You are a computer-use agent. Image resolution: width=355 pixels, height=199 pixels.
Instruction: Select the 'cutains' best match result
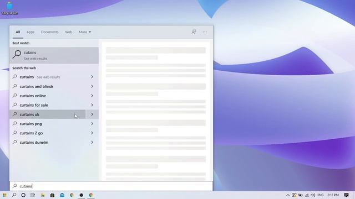point(54,55)
